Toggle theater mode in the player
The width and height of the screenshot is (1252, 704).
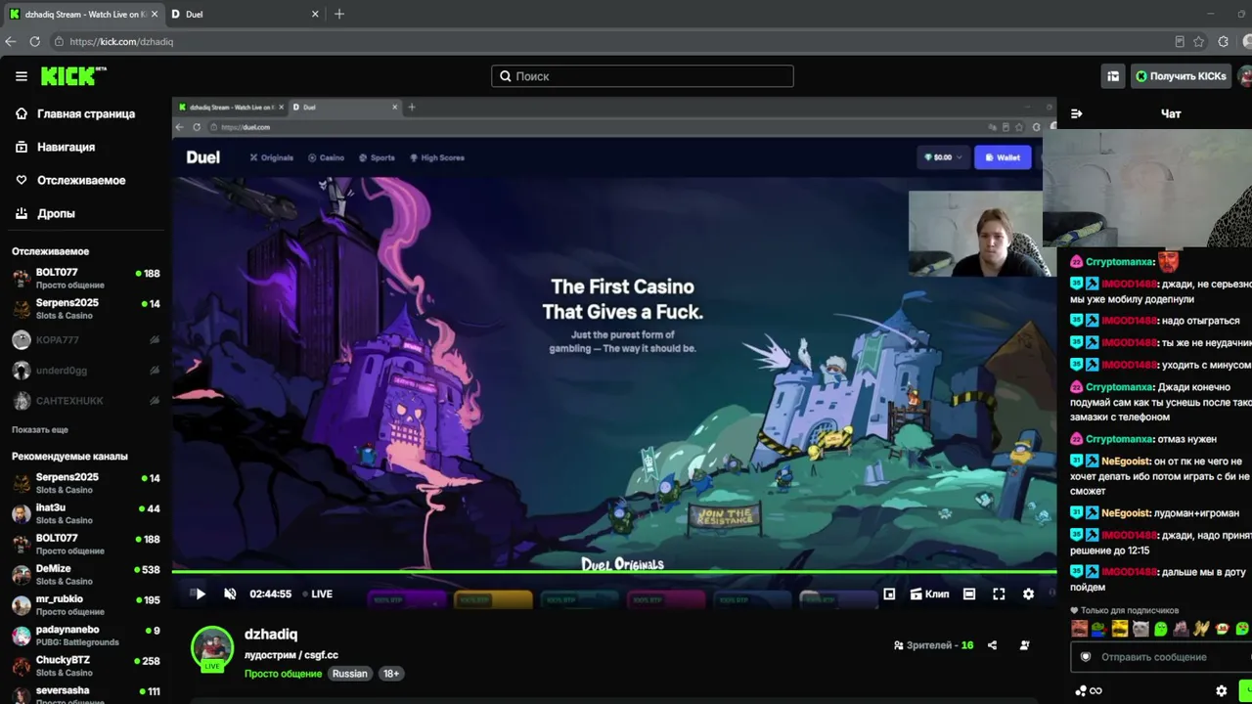(x=969, y=594)
